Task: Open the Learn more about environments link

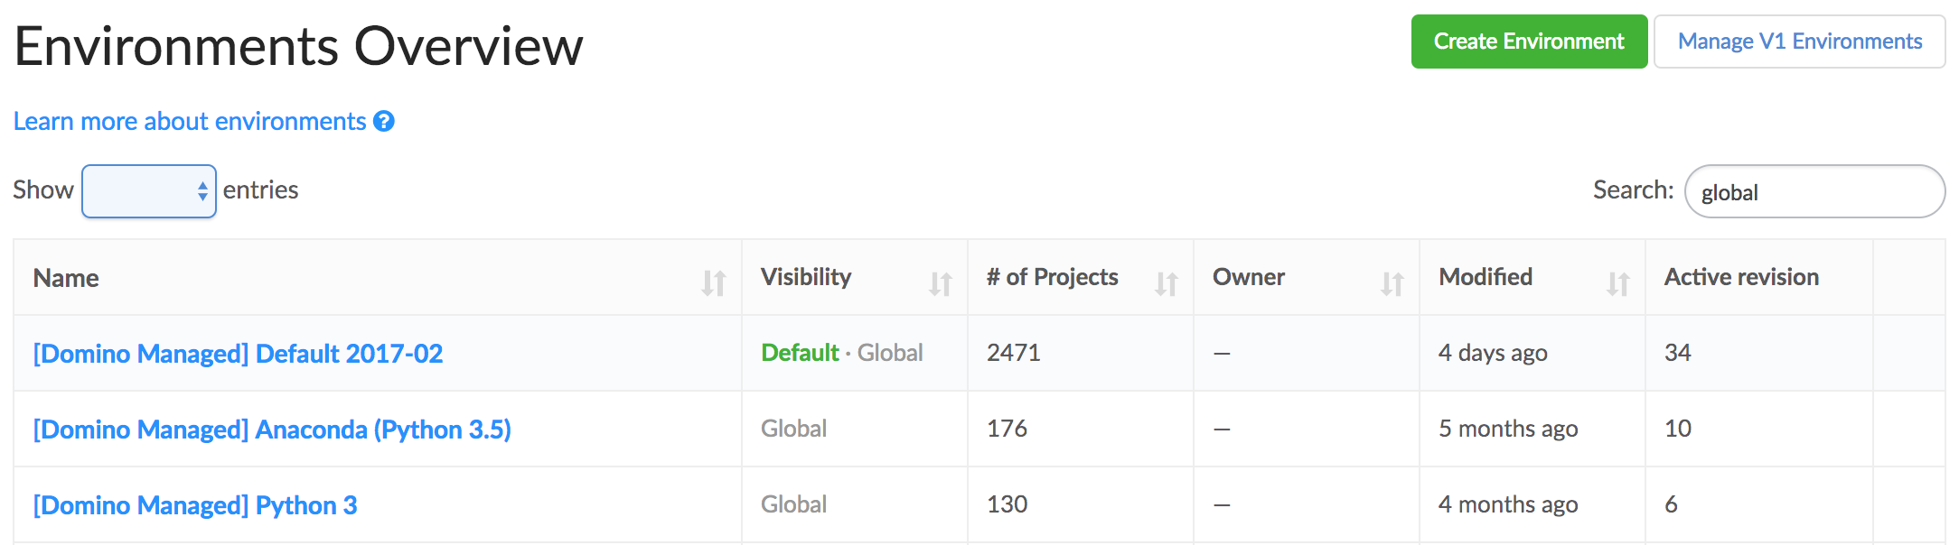Action: pos(190,121)
